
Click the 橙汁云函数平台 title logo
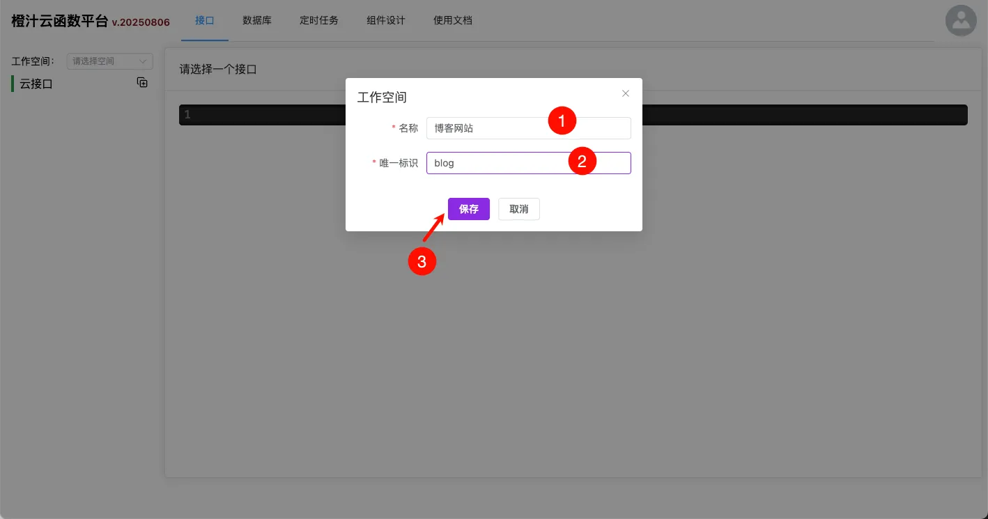point(60,21)
